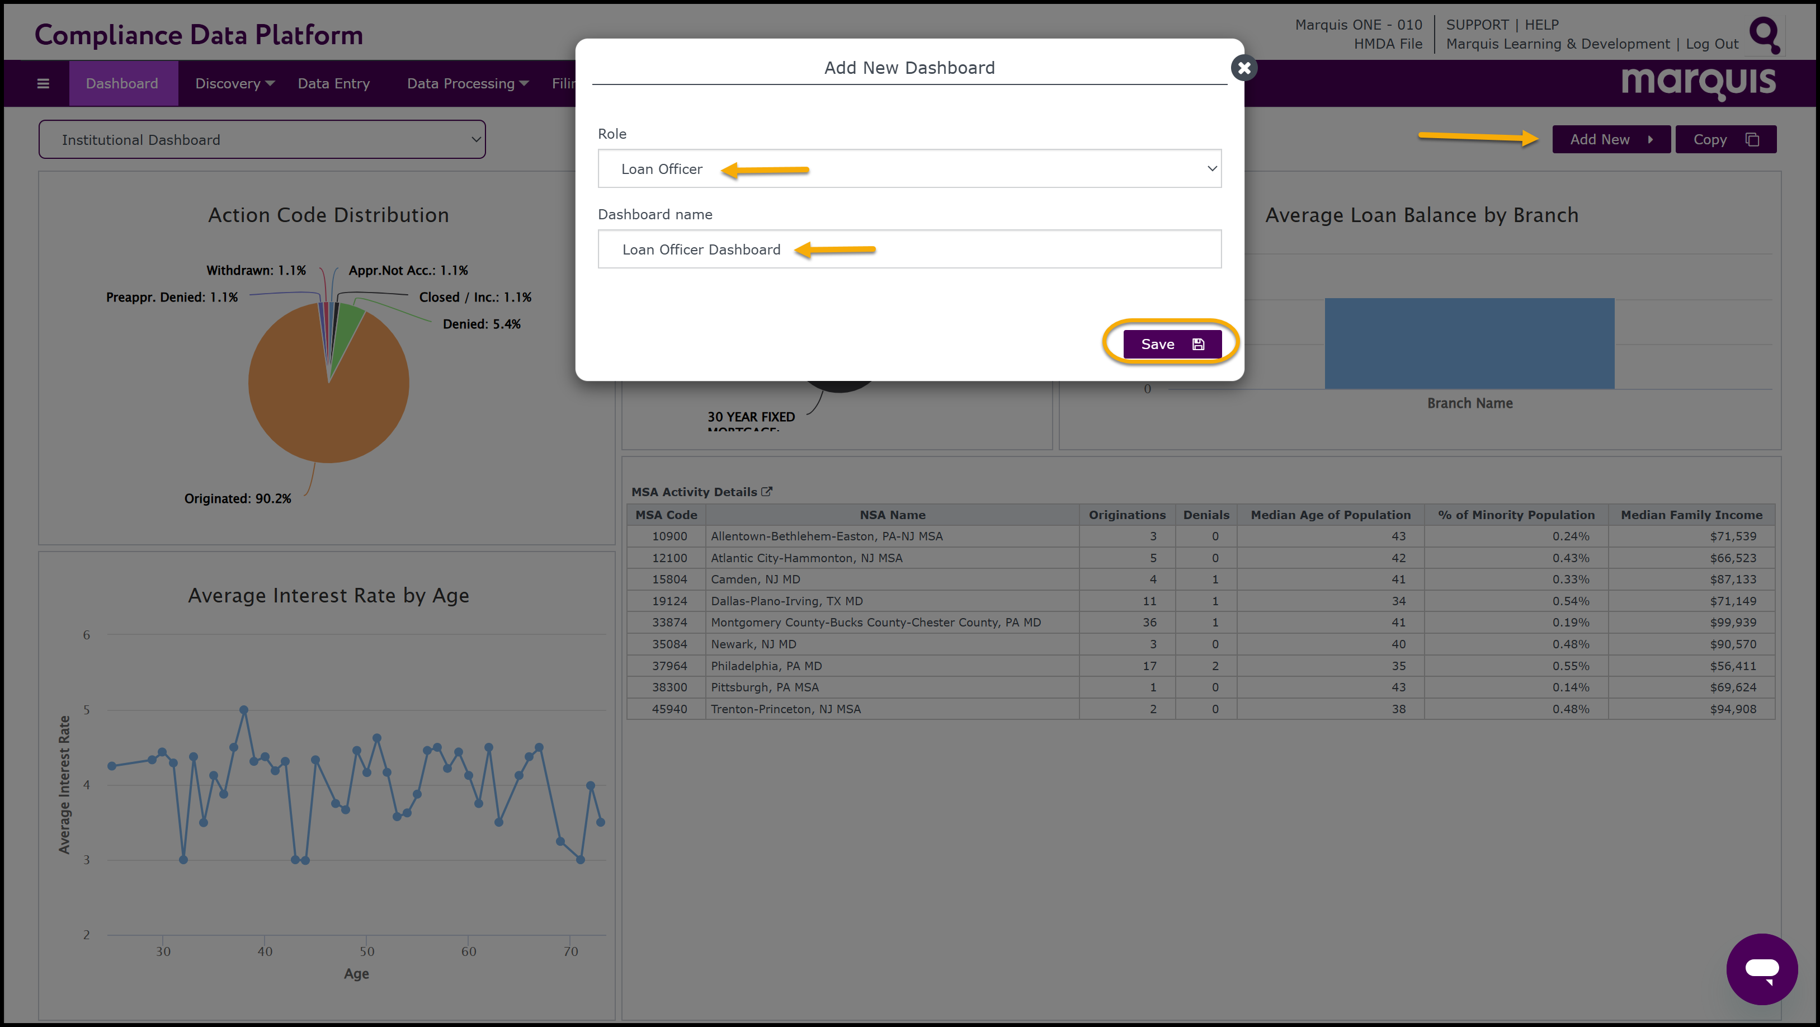Expand the Data Processing menu
This screenshot has height=1027, width=1820.
[x=467, y=83]
